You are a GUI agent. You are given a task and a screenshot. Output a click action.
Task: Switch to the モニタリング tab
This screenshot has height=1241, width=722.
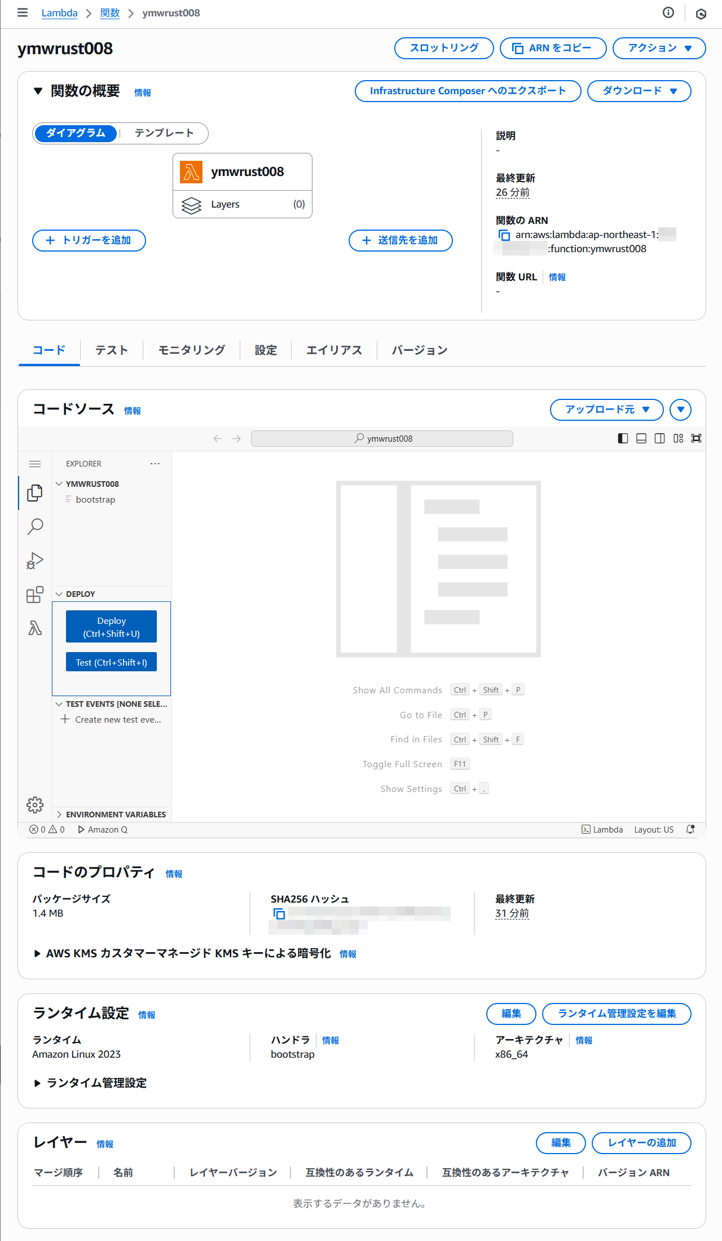pyautogui.click(x=191, y=350)
